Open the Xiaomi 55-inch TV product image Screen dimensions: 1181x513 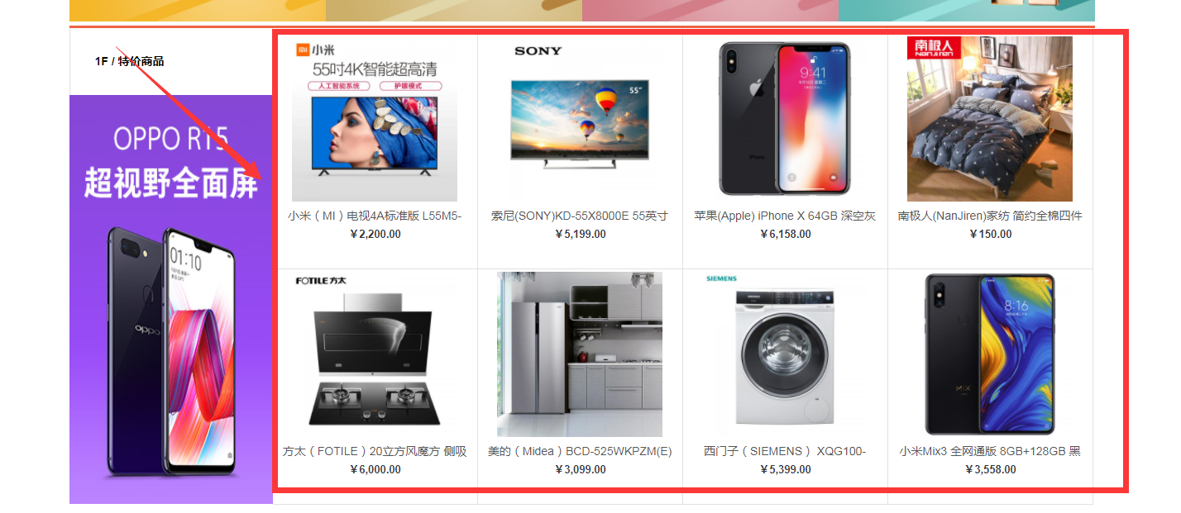pos(375,119)
